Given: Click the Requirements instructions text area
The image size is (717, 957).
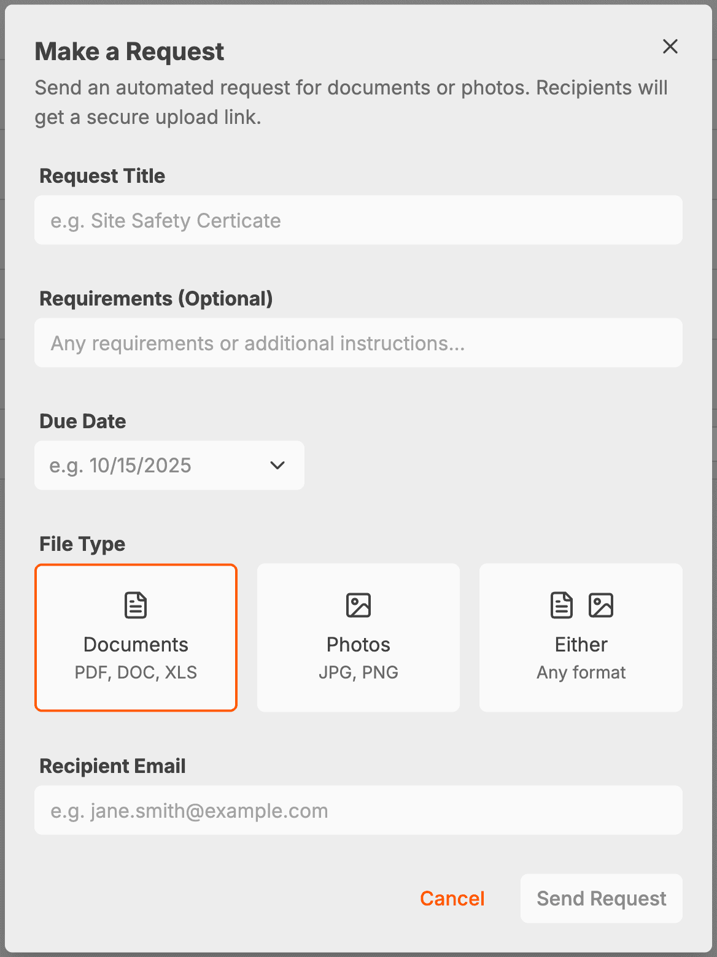Looking at the screenshot, I should click(x=358, y=343).
